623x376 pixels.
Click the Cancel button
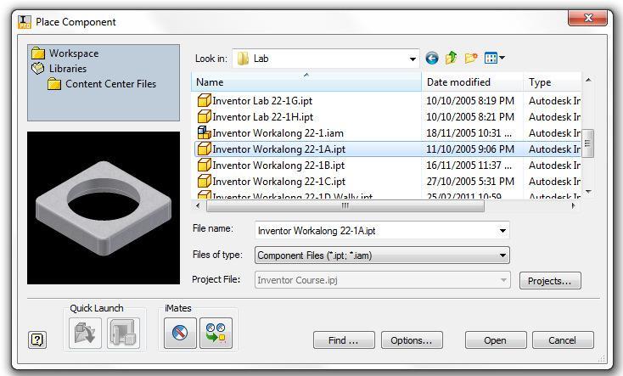(563, 340)
